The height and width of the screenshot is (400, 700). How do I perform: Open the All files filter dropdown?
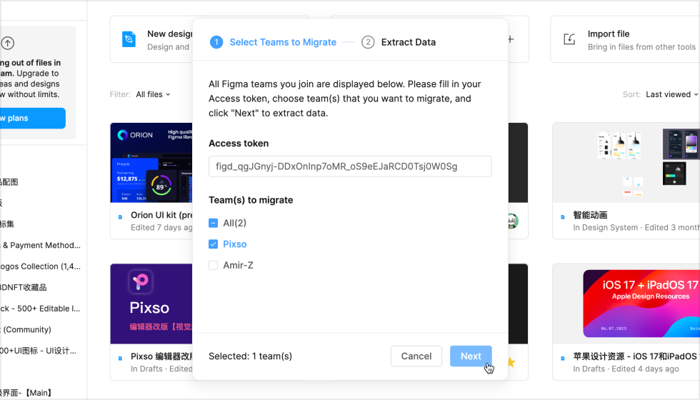pyautogui.click(x=153, y=94)
